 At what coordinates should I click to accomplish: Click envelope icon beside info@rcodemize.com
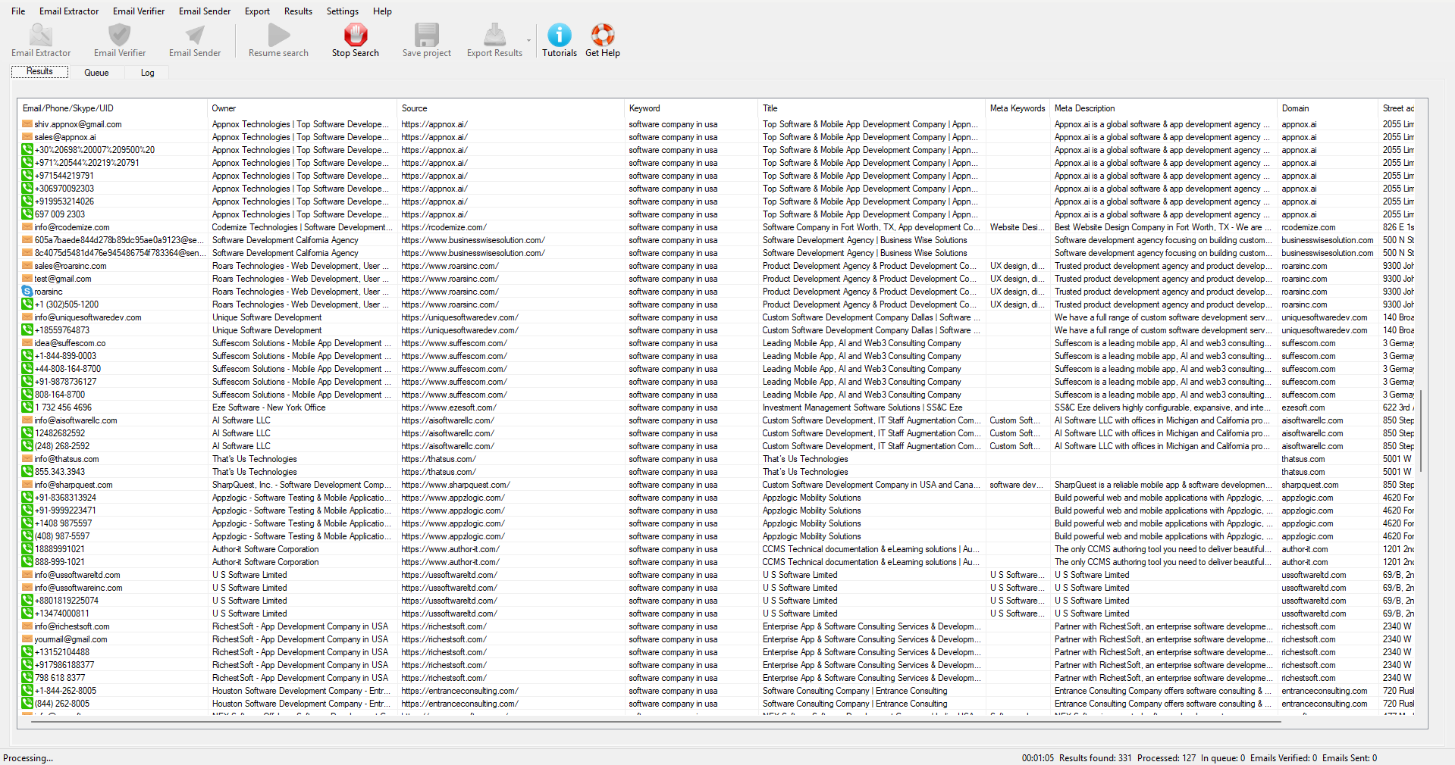point(27,227)
